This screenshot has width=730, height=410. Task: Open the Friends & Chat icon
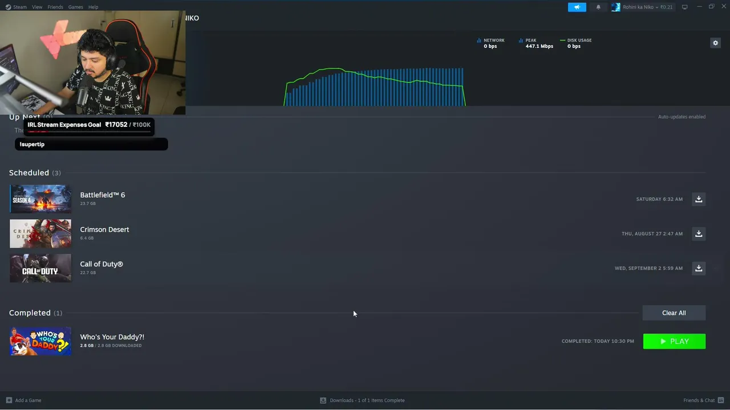(721, 400)
